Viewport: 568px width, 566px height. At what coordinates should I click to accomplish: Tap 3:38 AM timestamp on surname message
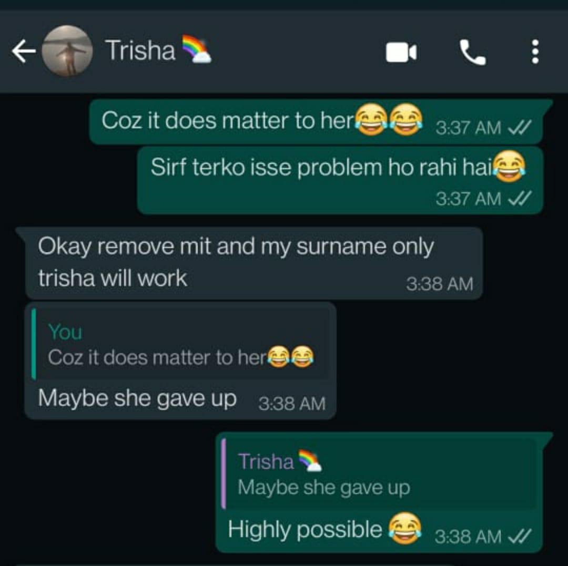[x=439, y=284]
